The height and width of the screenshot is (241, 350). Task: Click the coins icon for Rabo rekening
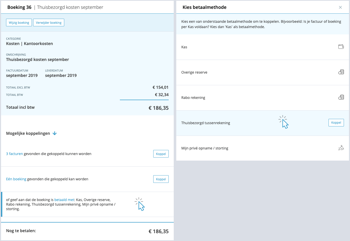click(x=341, y=97)
